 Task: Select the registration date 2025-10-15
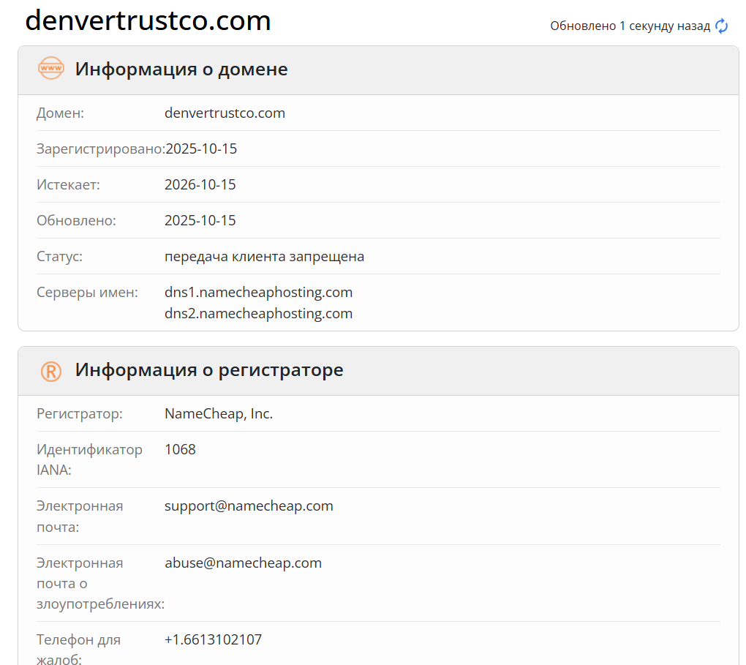point(200,149)
